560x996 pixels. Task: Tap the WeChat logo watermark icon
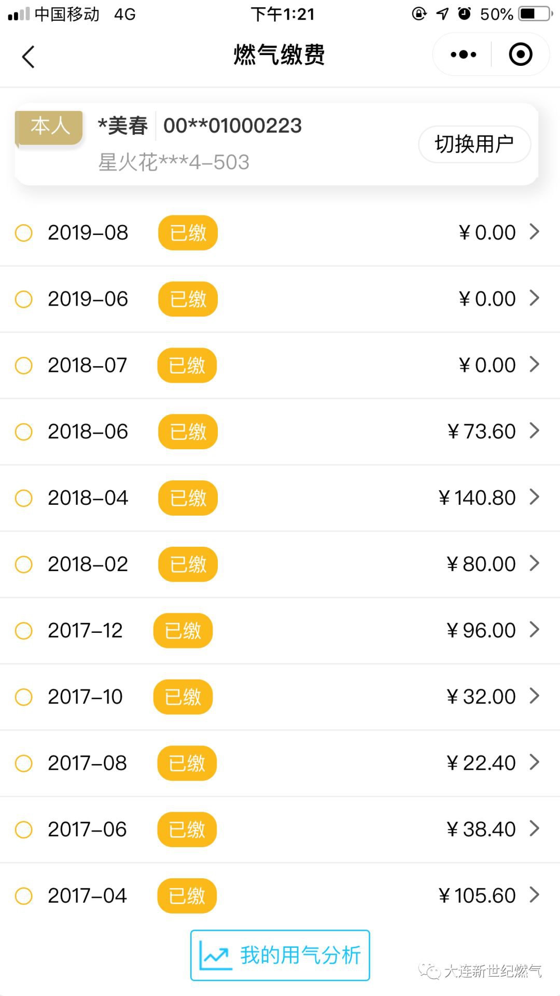point(429,971)
